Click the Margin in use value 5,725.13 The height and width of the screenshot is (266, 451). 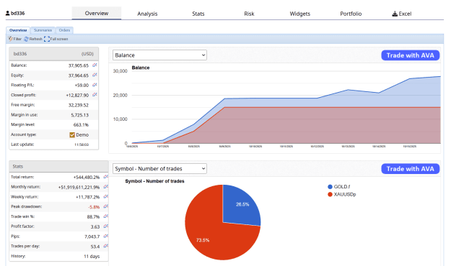(x=79, y=115)
